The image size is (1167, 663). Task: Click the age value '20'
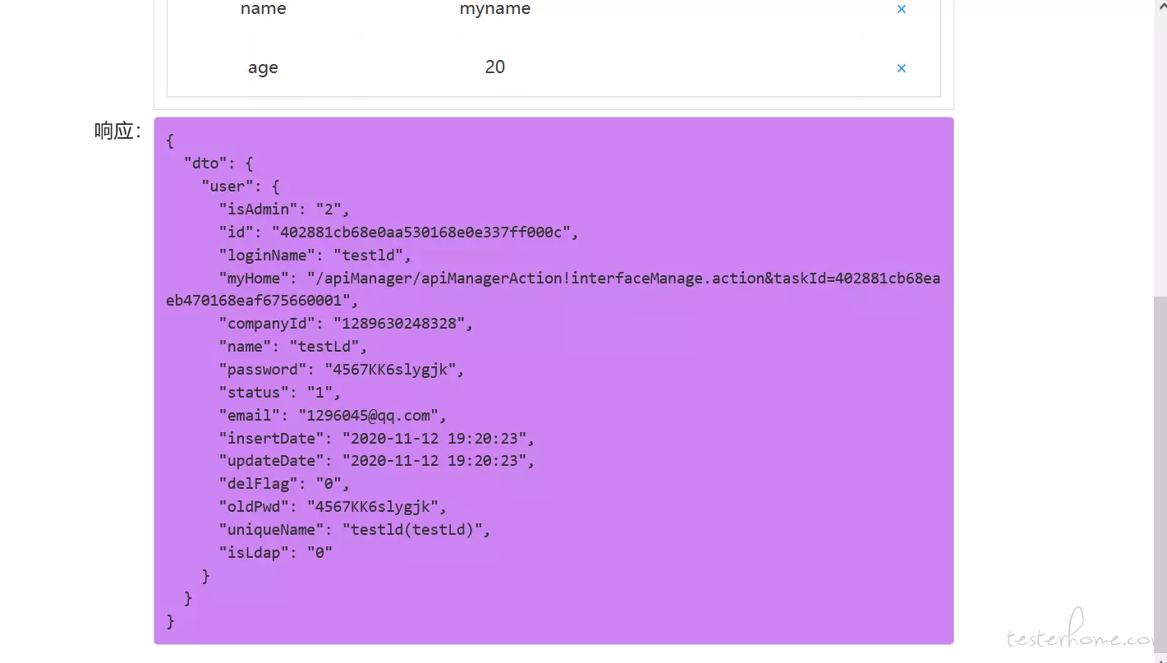pos(494,67)
